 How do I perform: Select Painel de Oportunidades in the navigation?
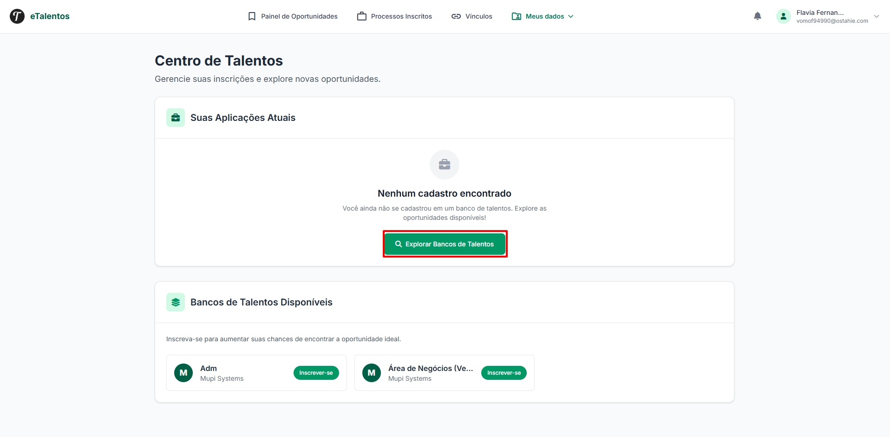click(299, 16)
